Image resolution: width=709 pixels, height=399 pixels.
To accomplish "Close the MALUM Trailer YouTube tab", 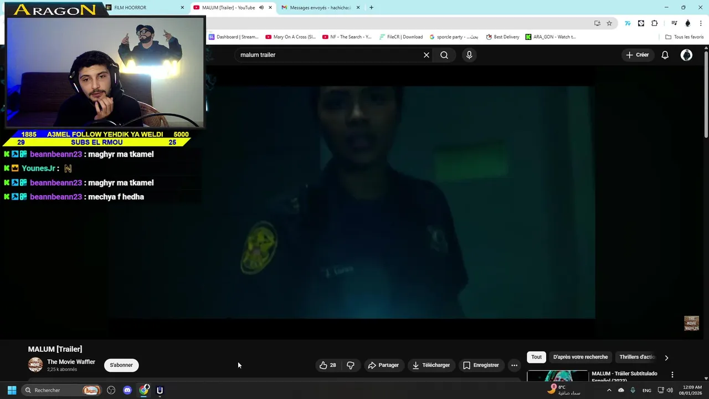I will click(270, 8).
